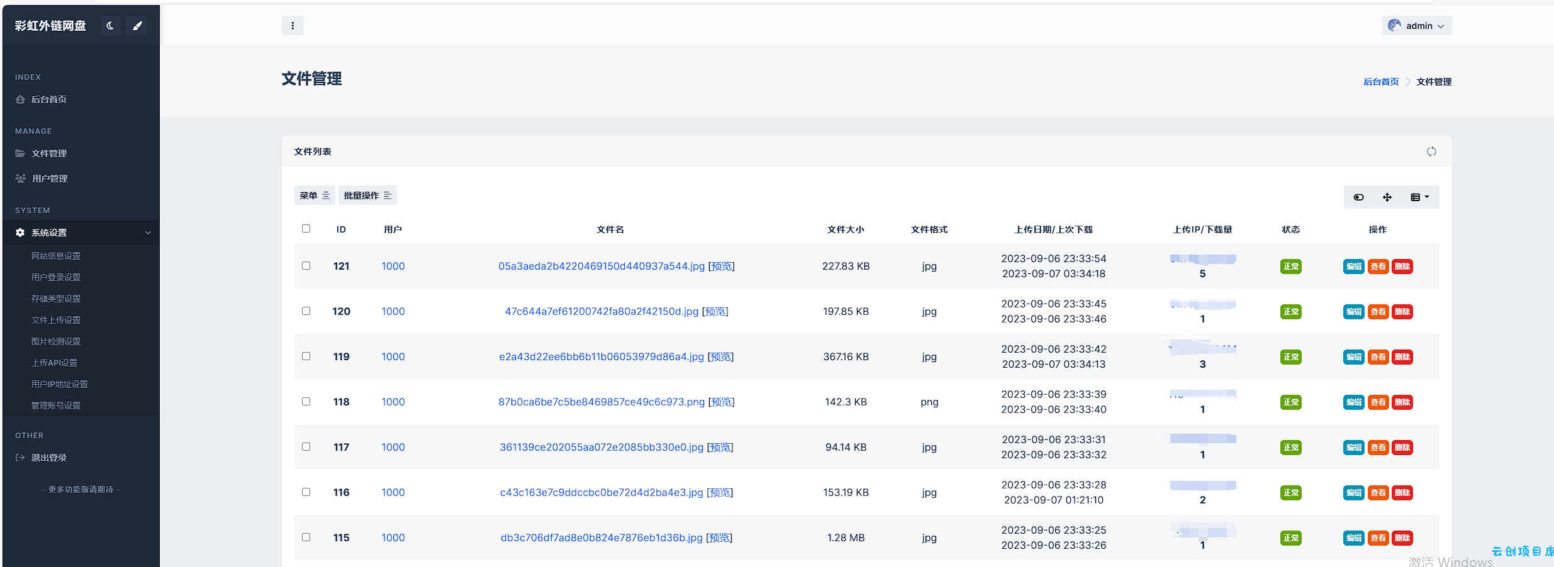Open 存储类型设置 submenu item
The image size is (1554, 567).
[x=56, y=299]
